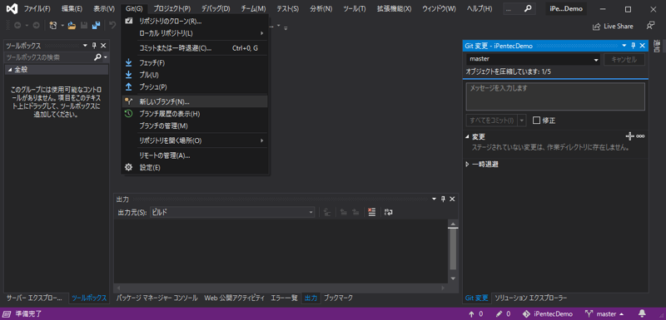Choose 新しいブランチ(N)... menu item
666x320 pixels.
tap(195, 101)
